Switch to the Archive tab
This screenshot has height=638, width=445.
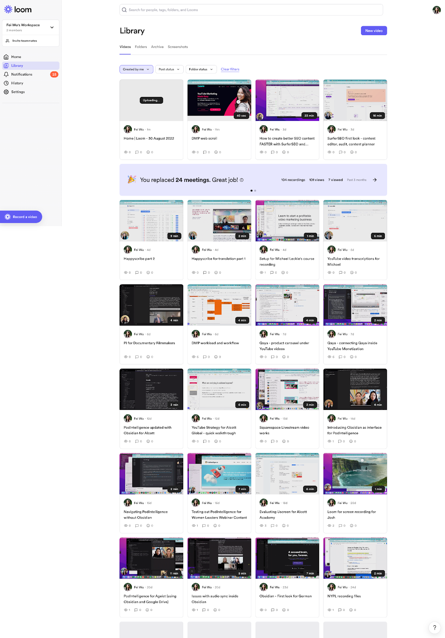pos(157,47)
